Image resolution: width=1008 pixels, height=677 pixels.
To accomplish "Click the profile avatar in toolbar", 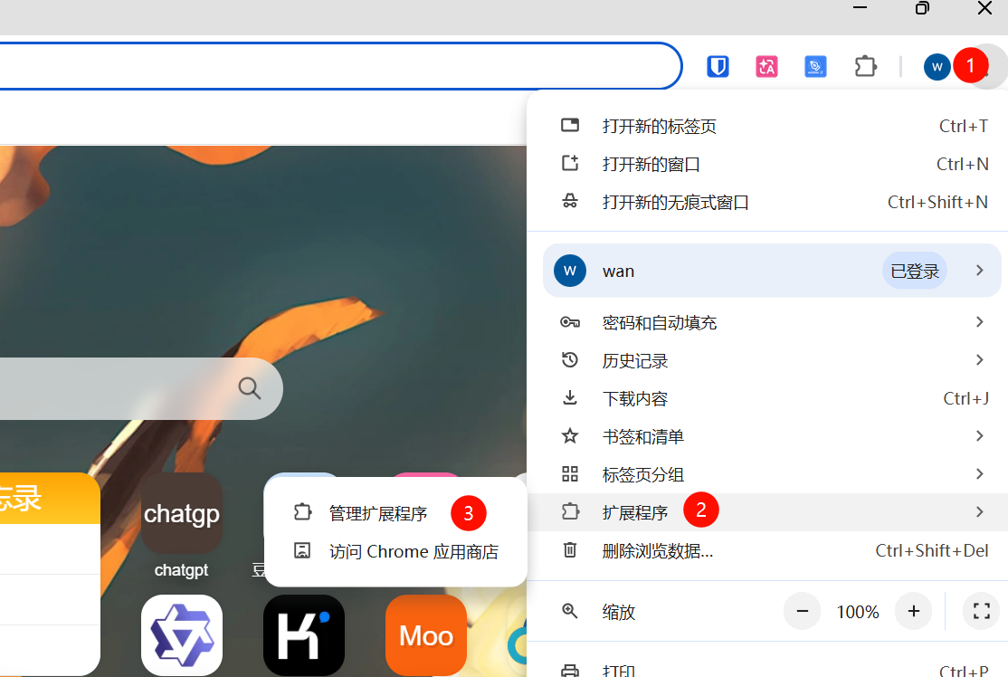I will coord(937,66).
